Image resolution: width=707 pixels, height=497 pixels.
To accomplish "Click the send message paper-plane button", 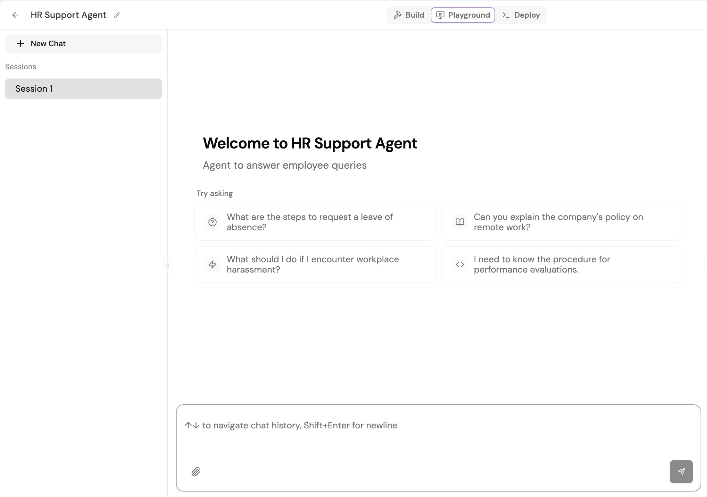I will (681, 472).
